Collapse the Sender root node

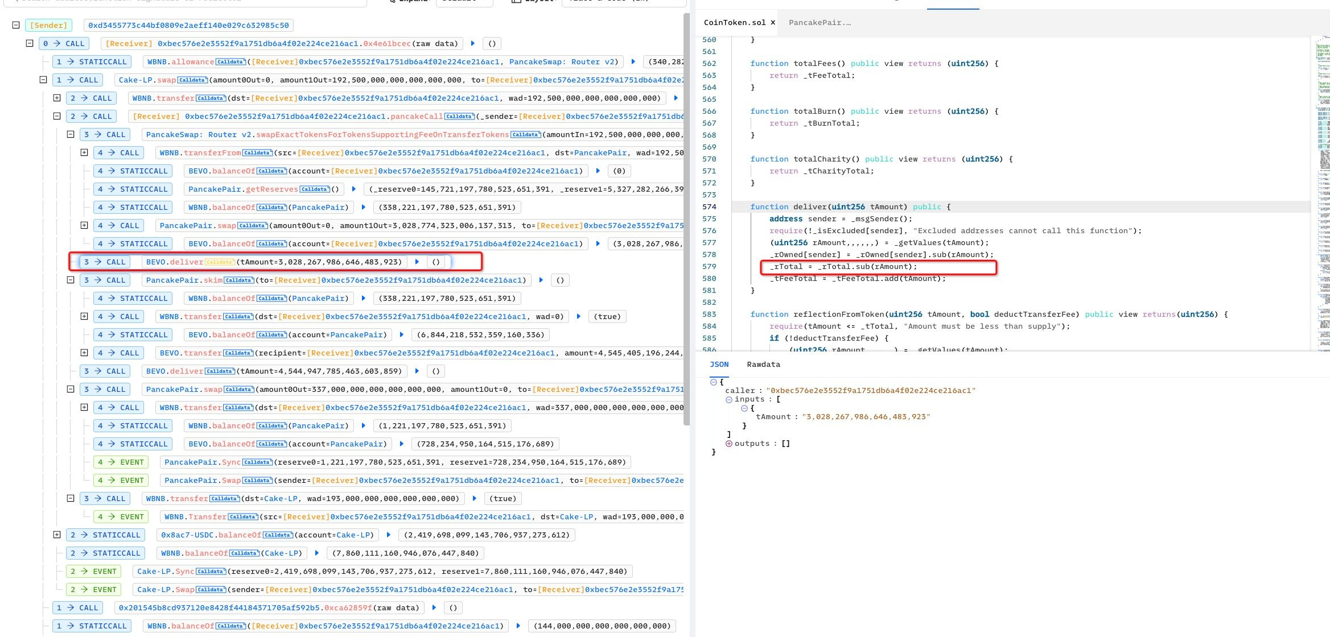coord(16,25)
